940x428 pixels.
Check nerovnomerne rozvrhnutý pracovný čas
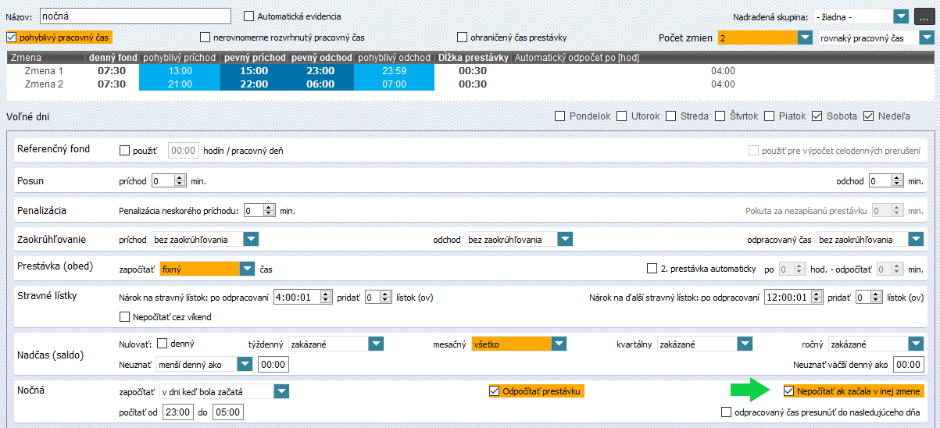[206, 37]
